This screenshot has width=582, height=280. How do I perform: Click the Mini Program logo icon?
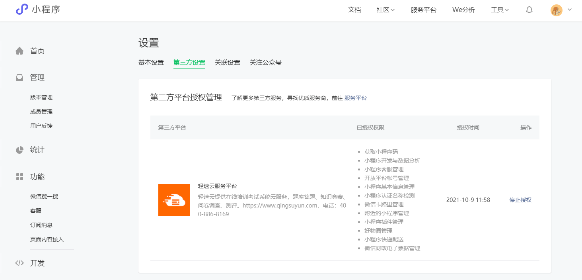[x=22, y=10]
